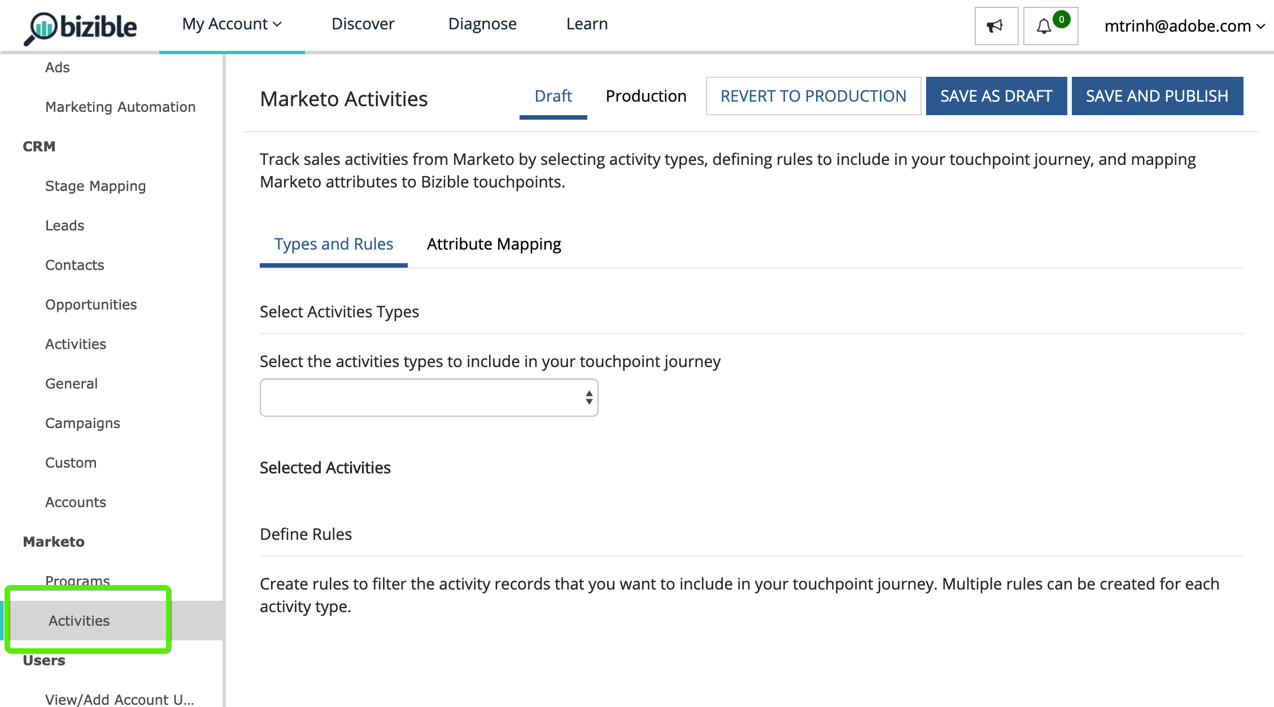This screenshot has width=1274, height=707.
Task: Expand the My Account menu
Action: coord(232,24)
